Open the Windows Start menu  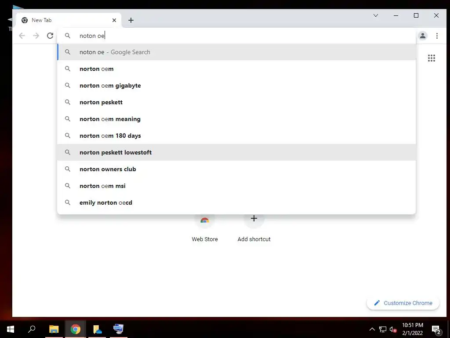pos(11,329)
